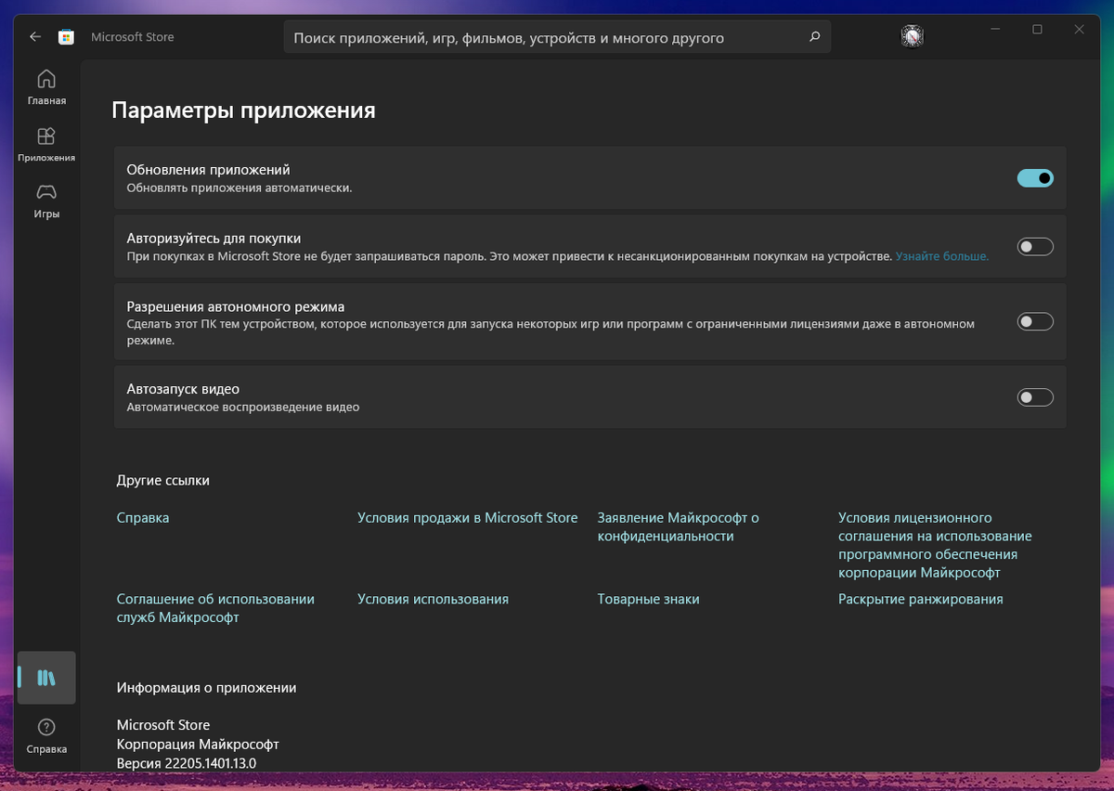The height and width of the screenshot is (791, 1114).
Task: Click the Версия 22205.1401.13.0 text
Action: (186, 763)
